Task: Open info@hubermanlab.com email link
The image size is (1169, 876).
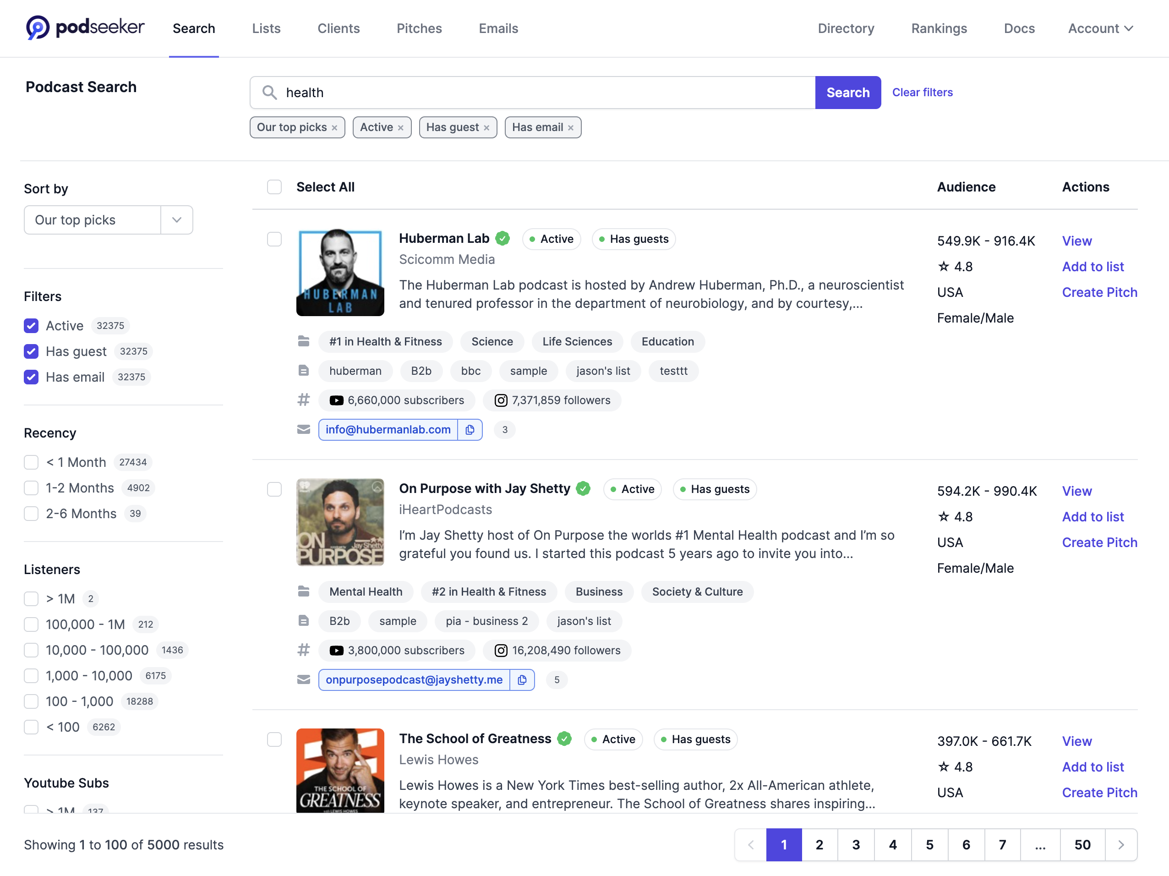Action: [388, 430]
